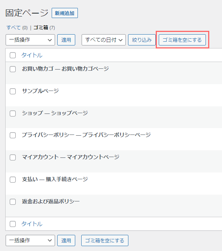Open the すべて (0) filter link
This screenshot has width=222, height=251.
[x=17, y=28]
